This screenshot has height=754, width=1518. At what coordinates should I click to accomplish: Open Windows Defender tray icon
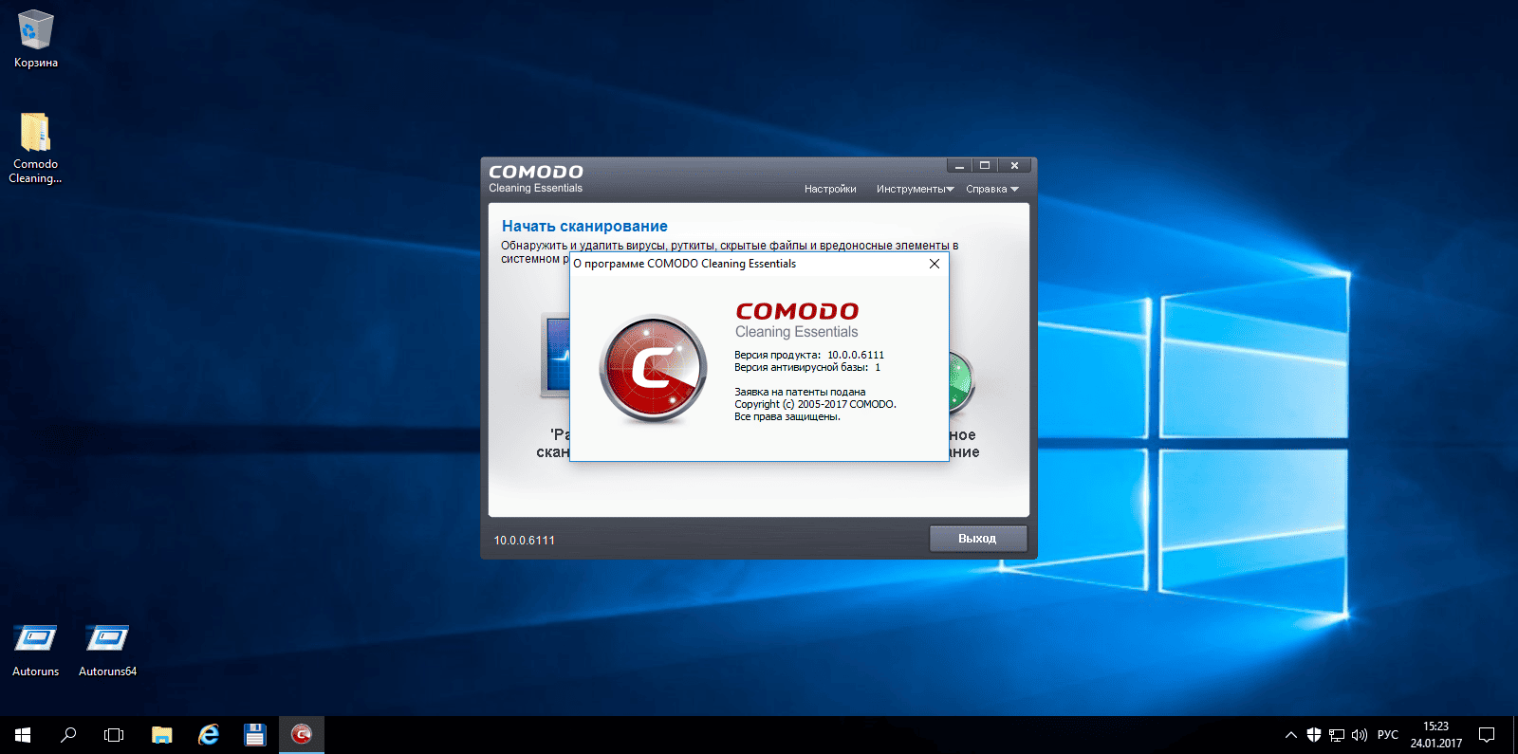coord(1314,735)
